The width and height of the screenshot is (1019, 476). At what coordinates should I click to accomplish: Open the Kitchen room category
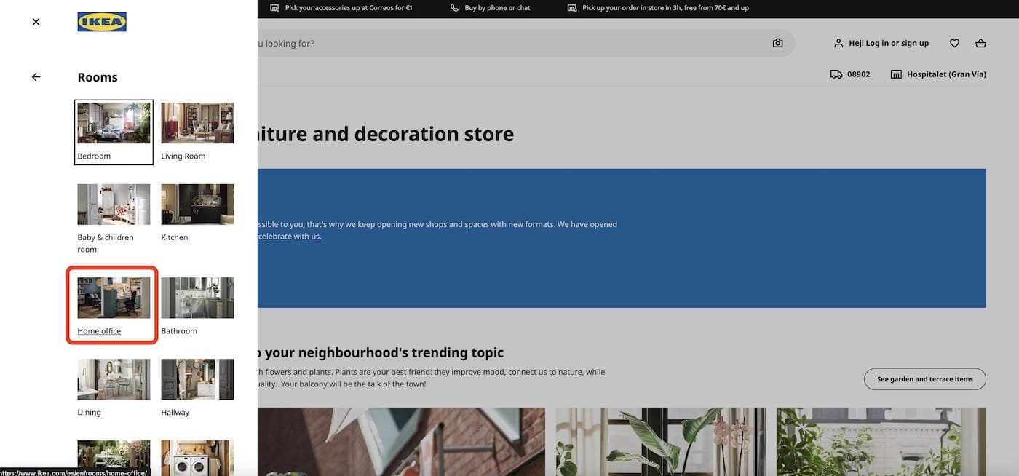197,205
